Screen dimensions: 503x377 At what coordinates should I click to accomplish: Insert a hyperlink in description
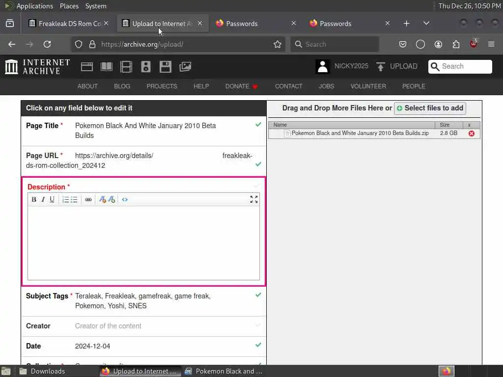pyautogui.click(x=88, y=199)
